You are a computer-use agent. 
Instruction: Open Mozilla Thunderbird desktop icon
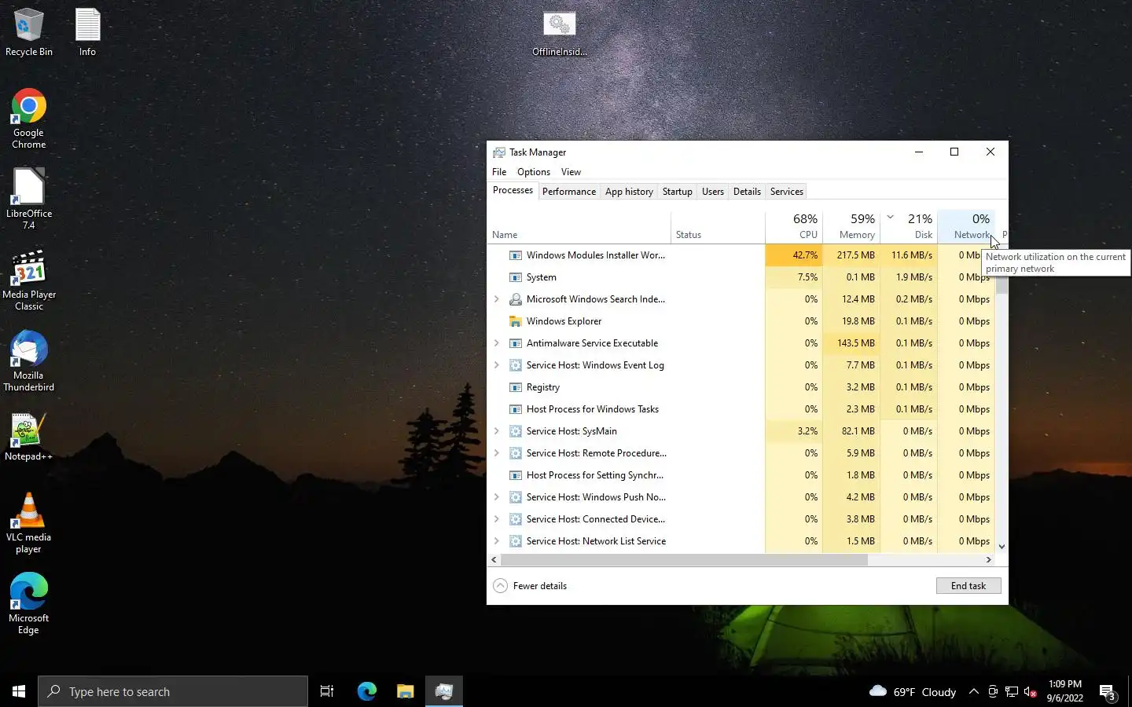pos(28,361)
